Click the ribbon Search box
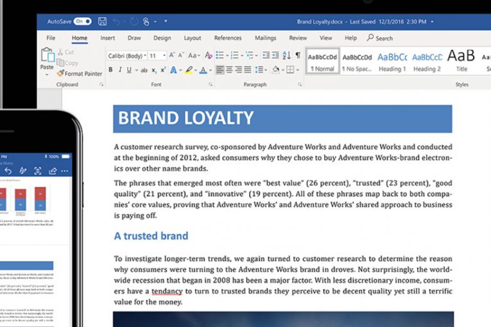This screenshot has height=327, width=491. point(380,38)
